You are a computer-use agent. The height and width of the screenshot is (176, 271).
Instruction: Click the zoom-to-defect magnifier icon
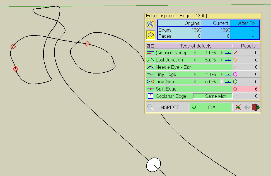coord(151,24)
